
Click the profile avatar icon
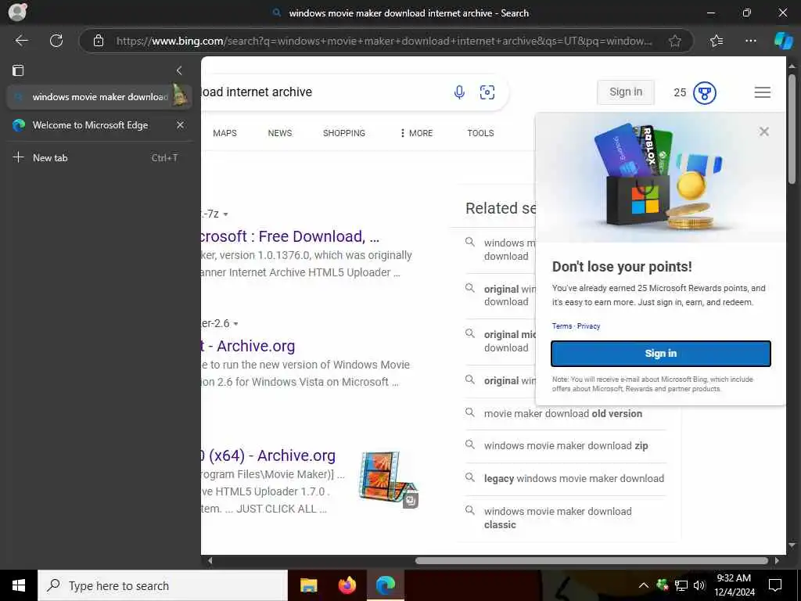click(17, 13)
